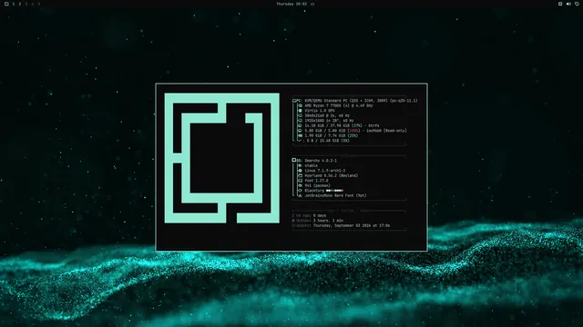Click the text 'JetBrainsMono Nerd Font (9pt)'
Viewport: 583px width, 327px height.
(336, 195)
